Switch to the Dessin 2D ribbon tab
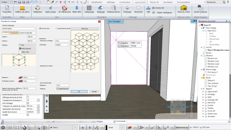The height and width of the screenshot is (130, 231). (x=154, y=2)
